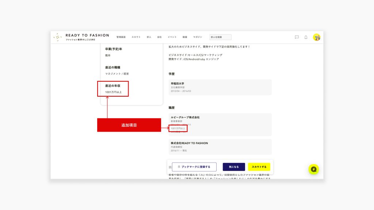The image size is (374, 210).
Task: Open the 管理画面 nav item
Action: click(x=121, y=37)
